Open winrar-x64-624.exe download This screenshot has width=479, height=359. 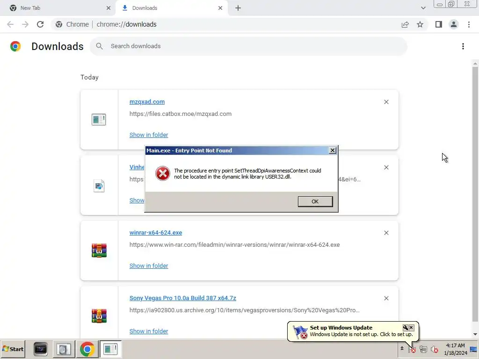click(156, 233)
